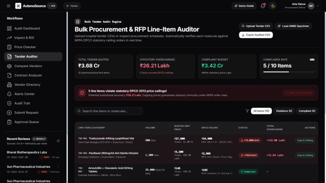Click the +₹15.00 Lakh overcharge value
326x183 pixels.
pyautogui.click(x=276, y=141)
